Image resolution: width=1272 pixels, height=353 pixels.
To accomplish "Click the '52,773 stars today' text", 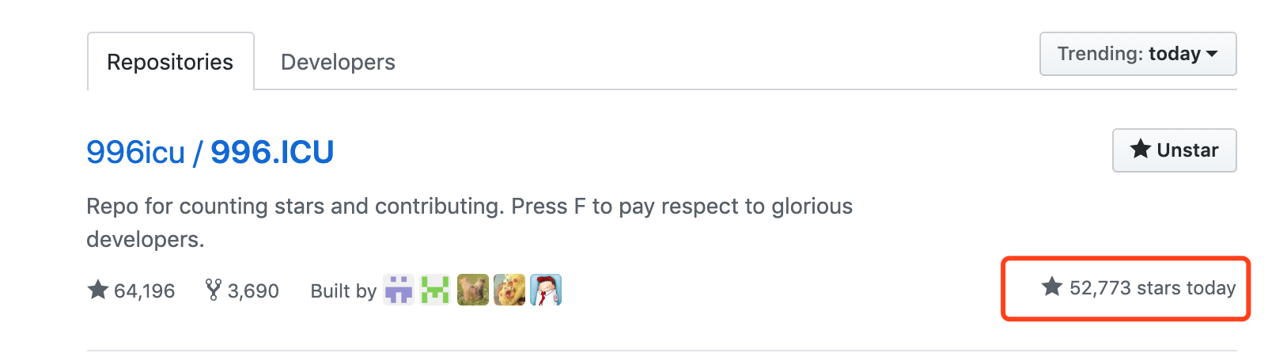I will pyautogui.click(x=1152, y=288).
